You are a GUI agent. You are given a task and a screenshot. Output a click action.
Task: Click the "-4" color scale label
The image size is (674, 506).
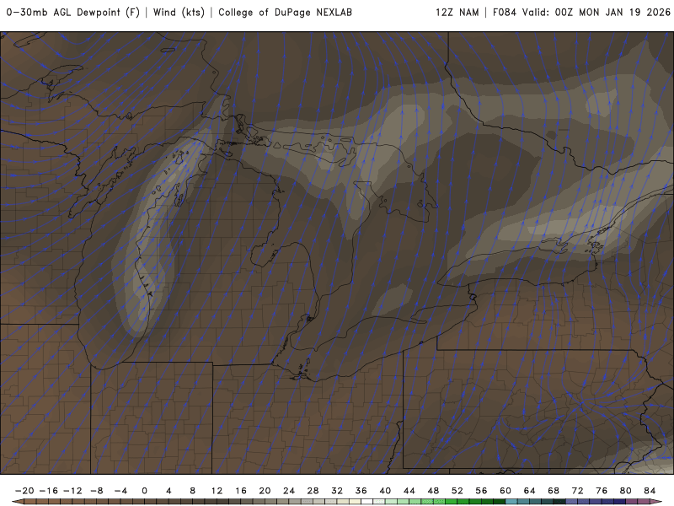click(x=120, y=491)
